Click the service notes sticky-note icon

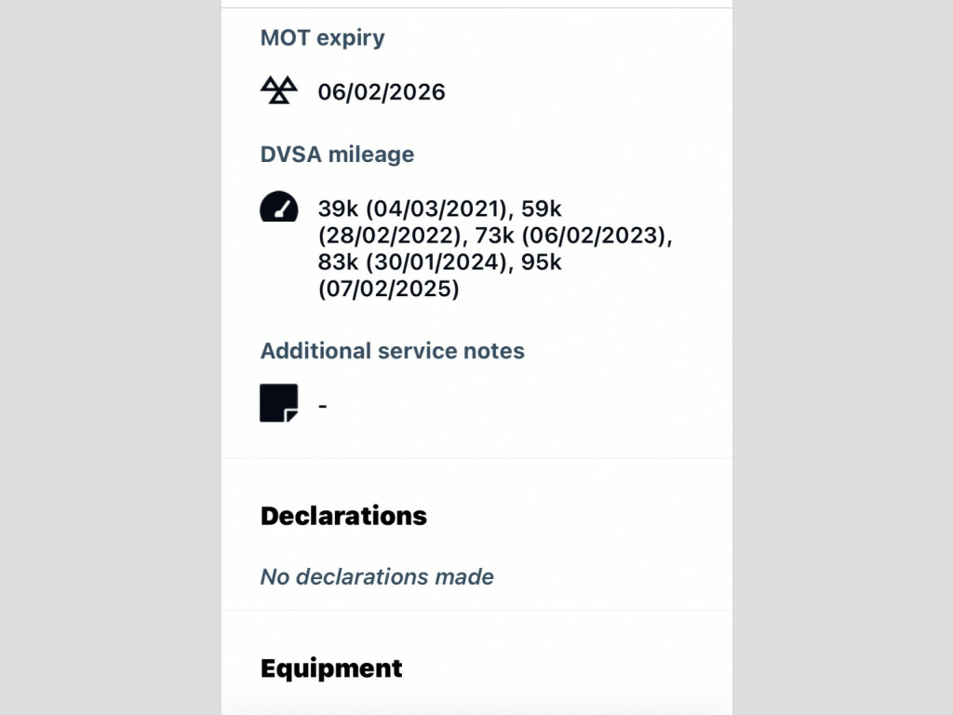(x=278, y=403)
